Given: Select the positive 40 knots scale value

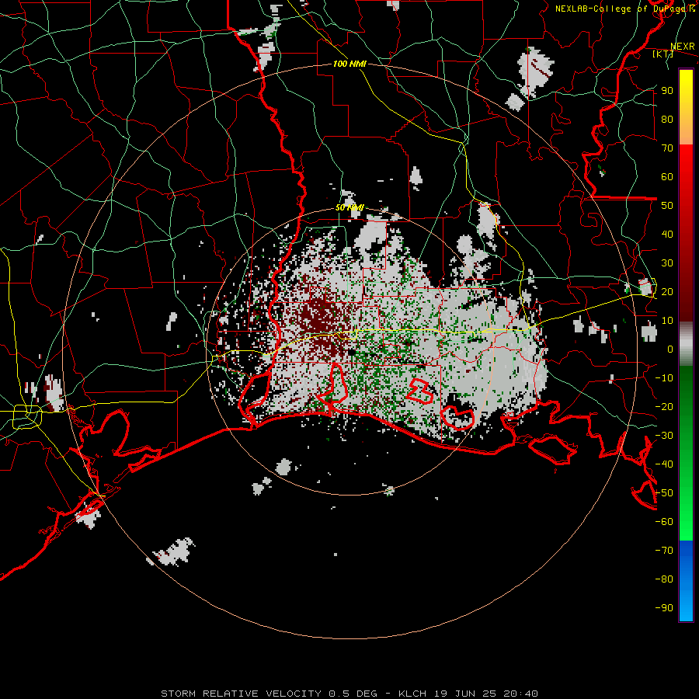Looking at the screenshot, I should tap(667, 234).
